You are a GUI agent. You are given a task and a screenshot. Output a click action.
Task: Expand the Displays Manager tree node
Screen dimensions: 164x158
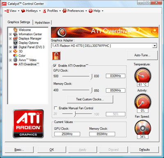click(10, 39)
